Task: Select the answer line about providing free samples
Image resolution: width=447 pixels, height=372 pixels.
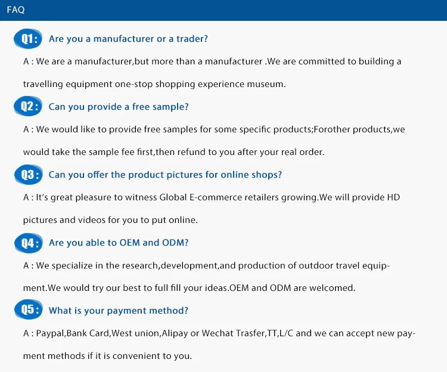Action: tap(214, 129)
